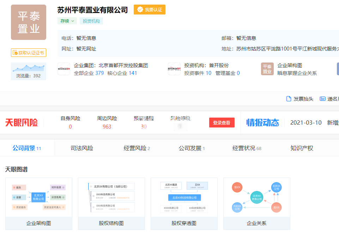Switch to 经营风险 tab

(x=137, y=148)
